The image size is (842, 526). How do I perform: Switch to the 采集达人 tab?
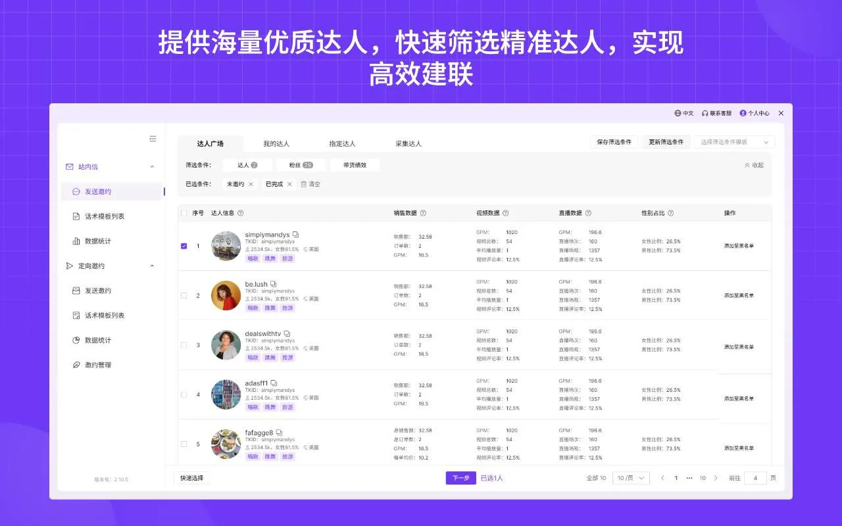pyautogui.click(x=409, y=143)
